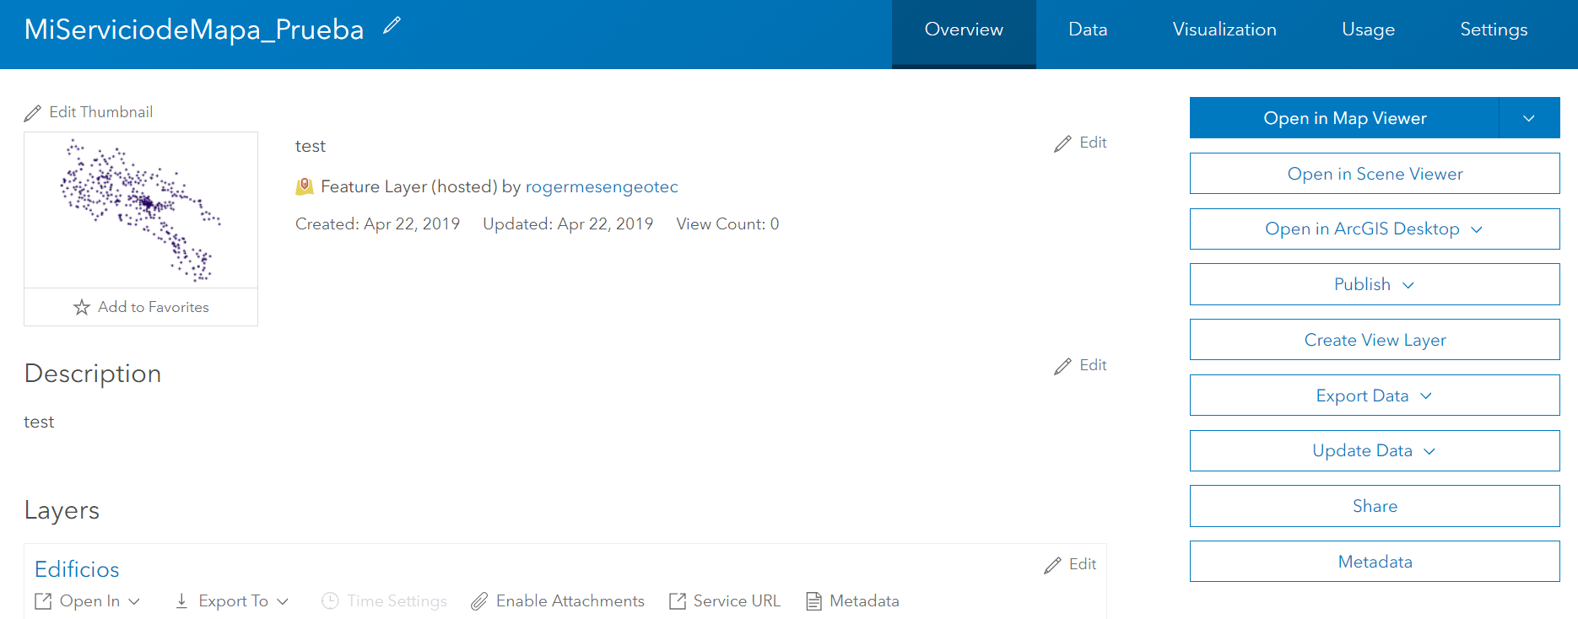Click the Service URL label
Screen dimensions: 1578x619
pos(737,601)
